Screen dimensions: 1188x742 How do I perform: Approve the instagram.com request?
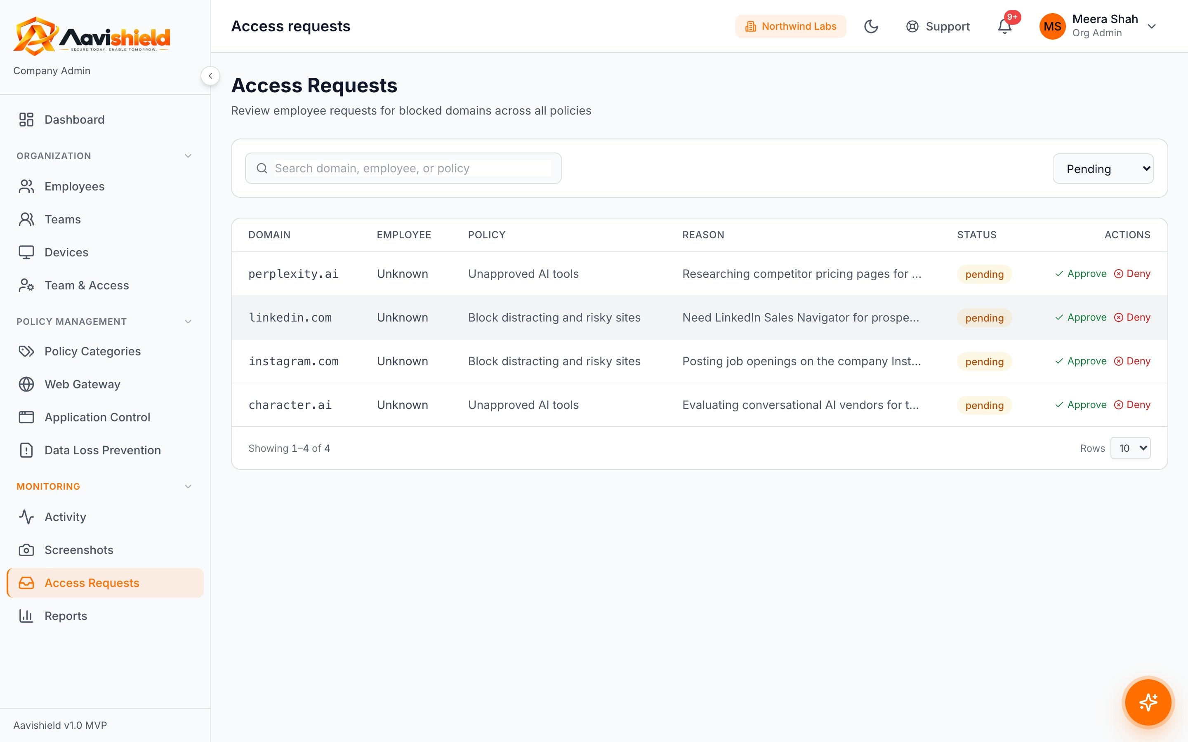1080,361
